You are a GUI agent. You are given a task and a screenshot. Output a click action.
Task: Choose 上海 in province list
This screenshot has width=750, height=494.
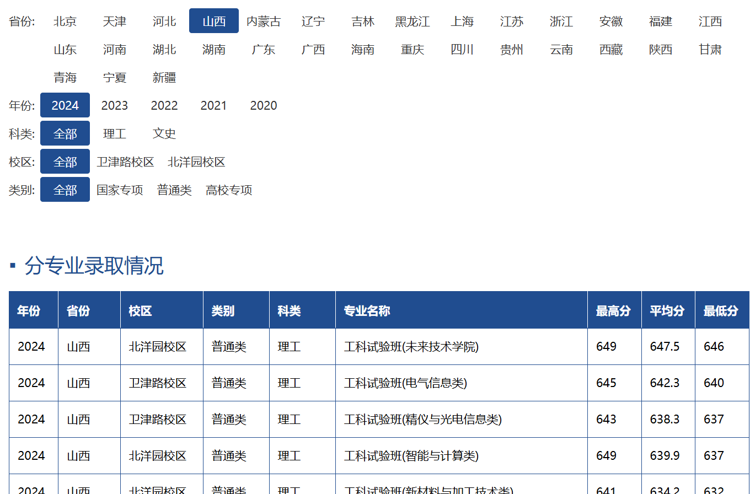click(462, 22)
